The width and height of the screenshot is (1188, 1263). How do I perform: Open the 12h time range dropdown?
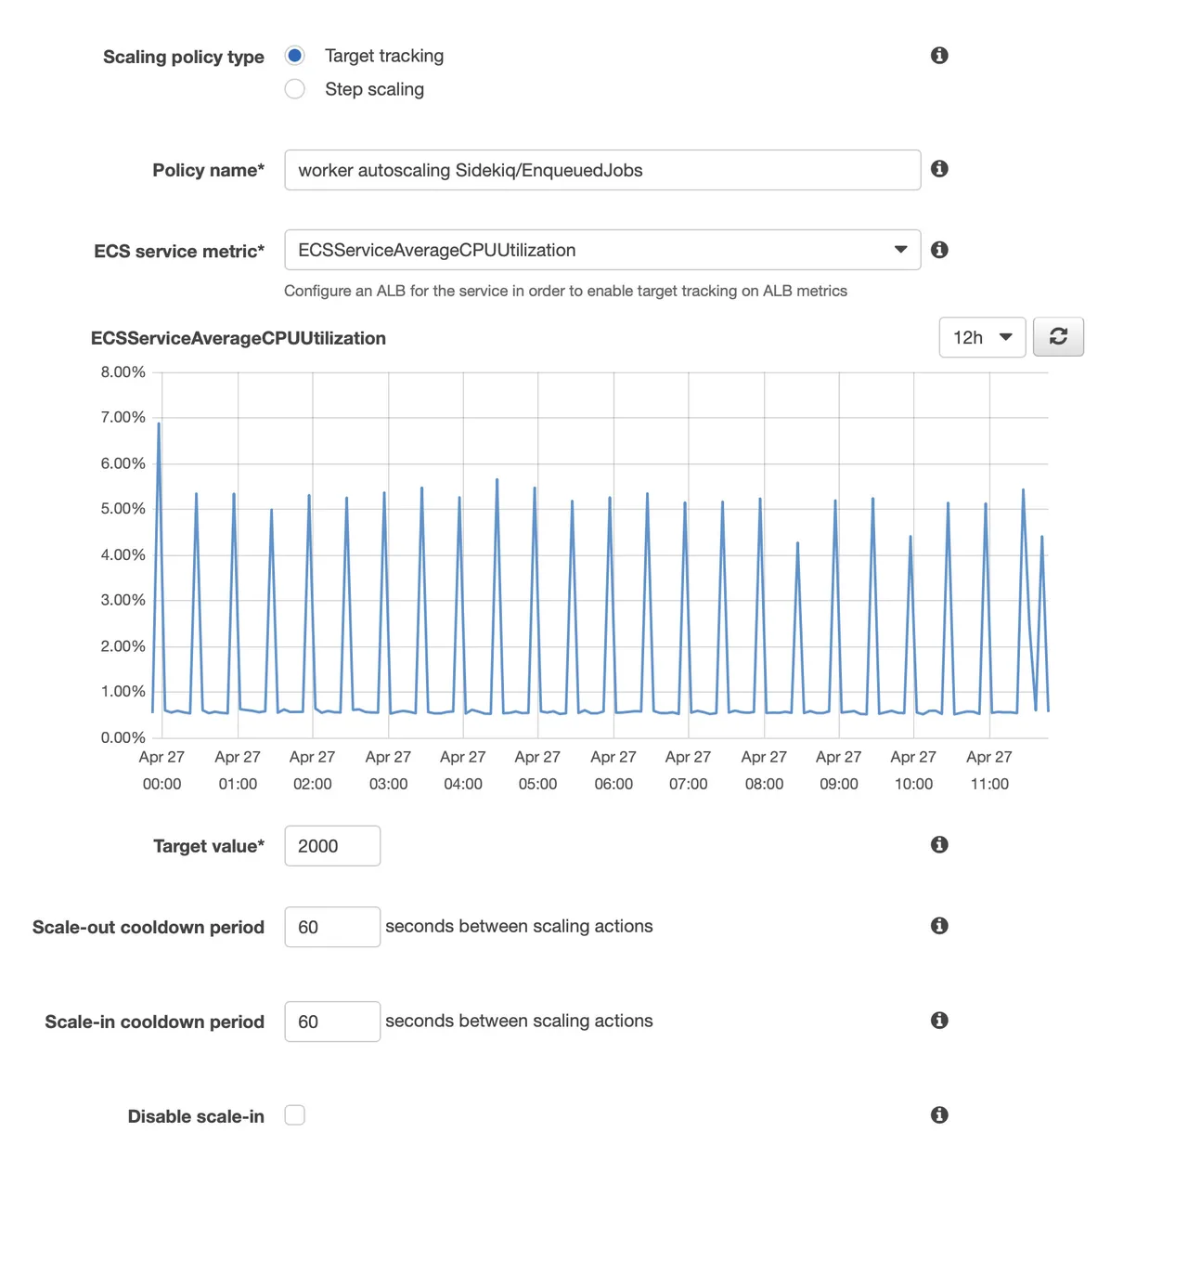tap(982, 337)
